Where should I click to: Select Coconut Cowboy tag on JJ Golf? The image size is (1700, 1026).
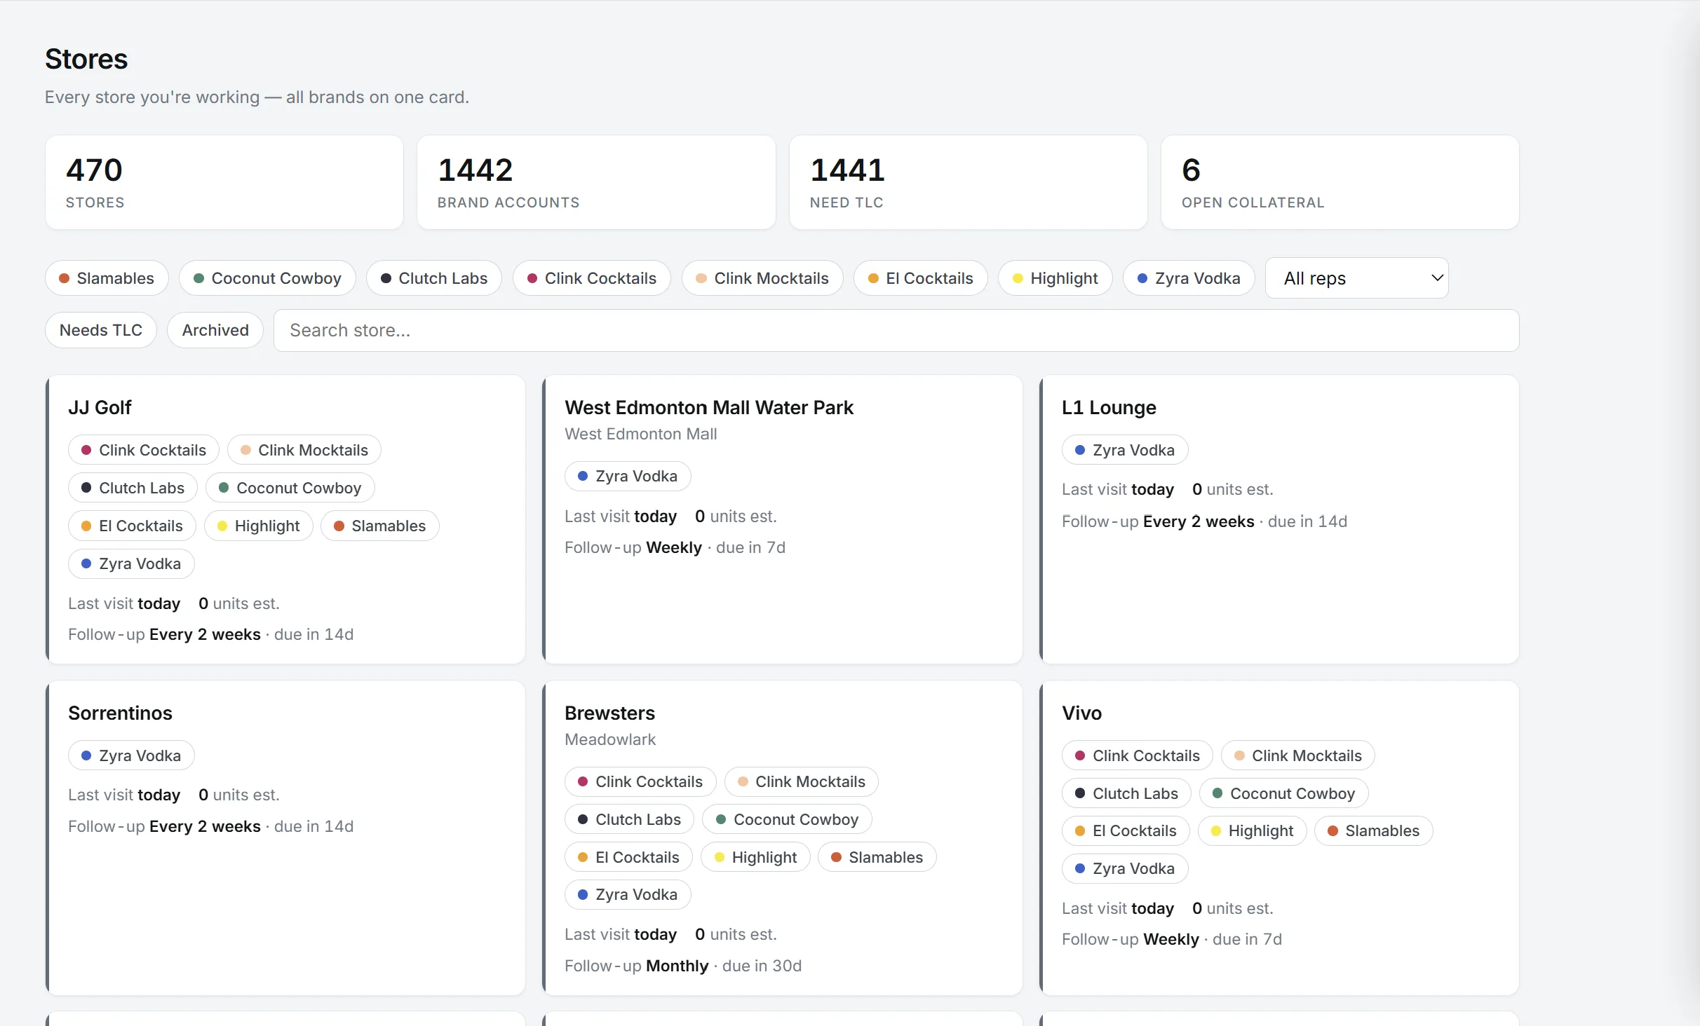click(x=290, y=488)
